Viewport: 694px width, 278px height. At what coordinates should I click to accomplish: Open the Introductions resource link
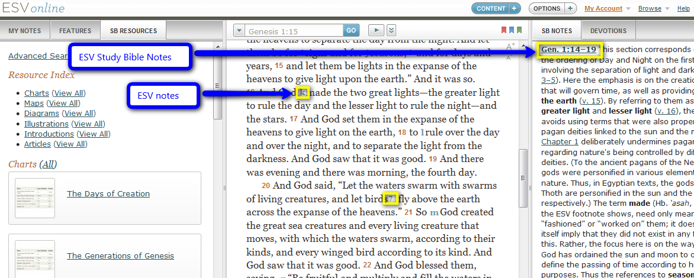(49, 134)
